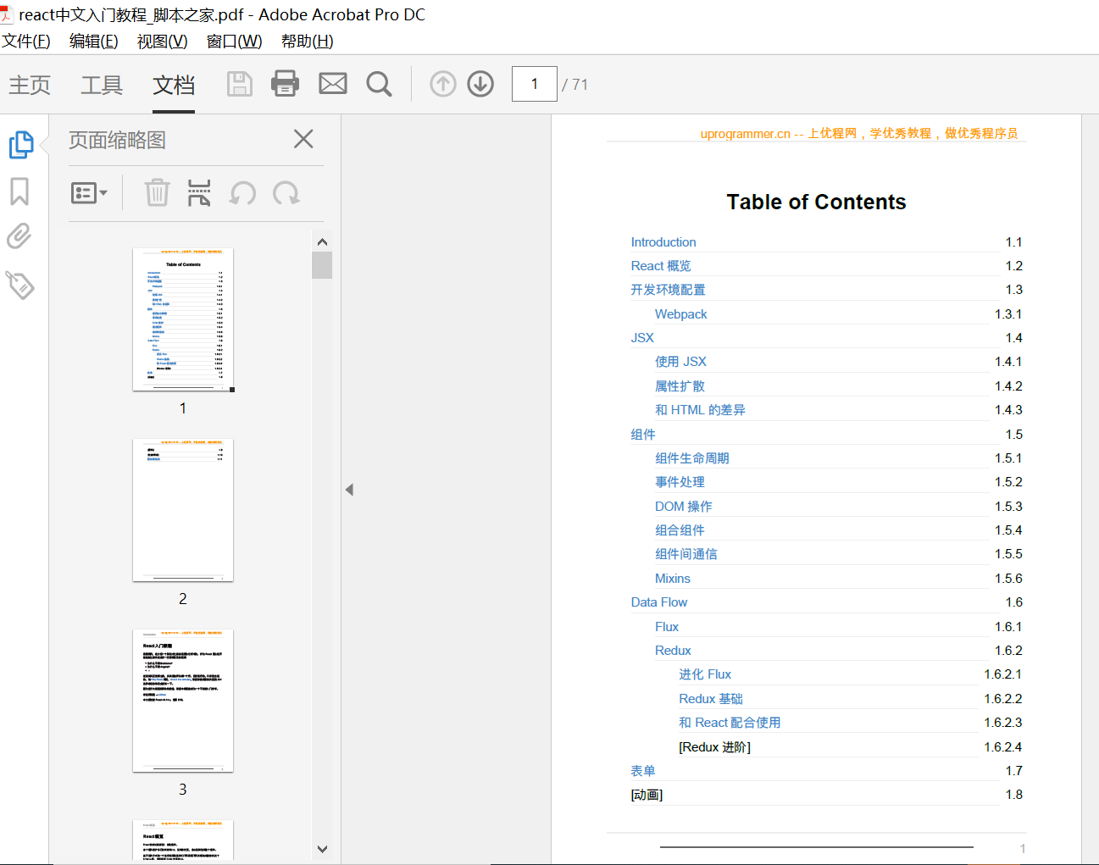Go to next page arrow

(x=480, y=84)
